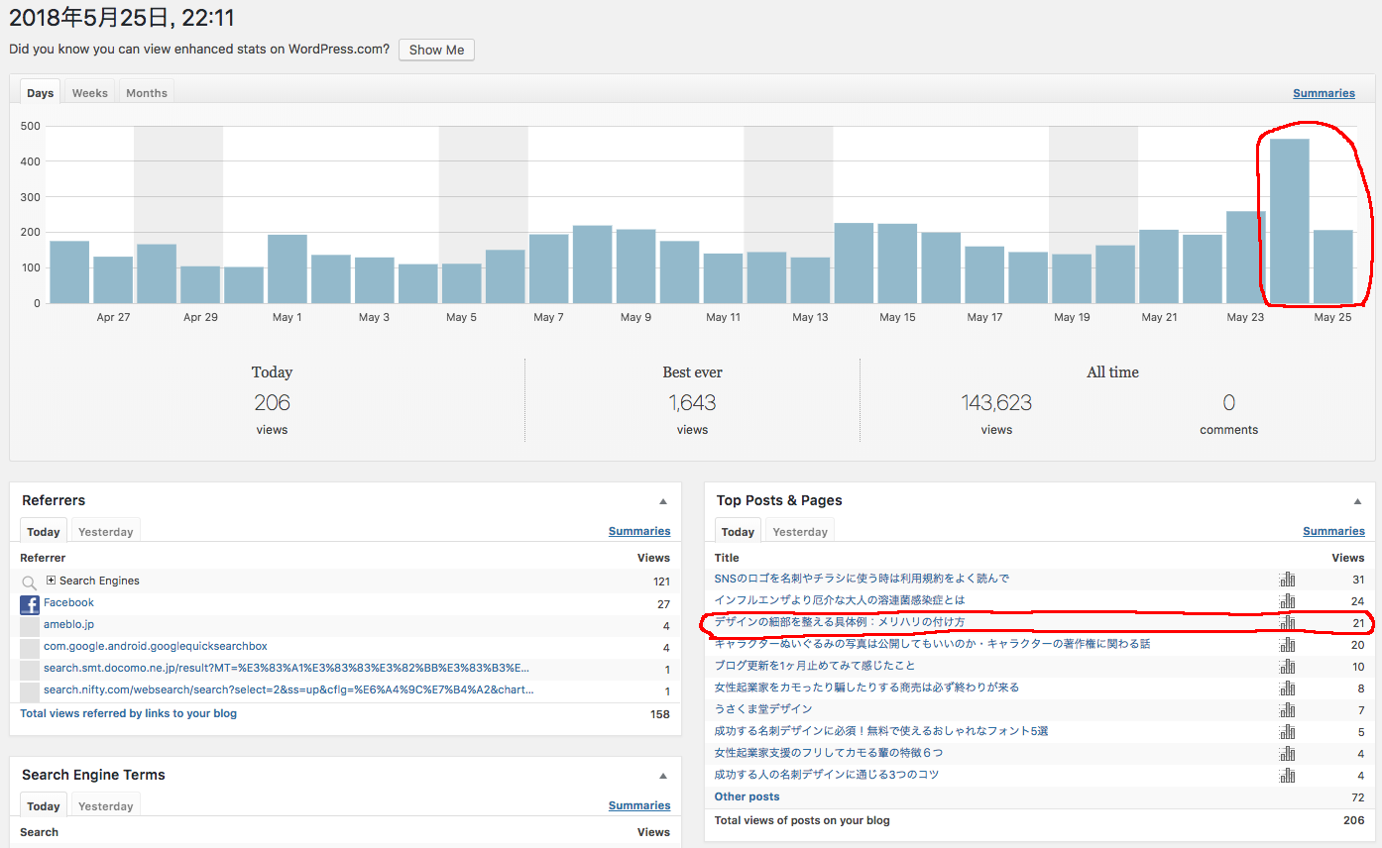
Task: Open stats chart icon for 3つのコツ post
Action: coord(1288,775)
